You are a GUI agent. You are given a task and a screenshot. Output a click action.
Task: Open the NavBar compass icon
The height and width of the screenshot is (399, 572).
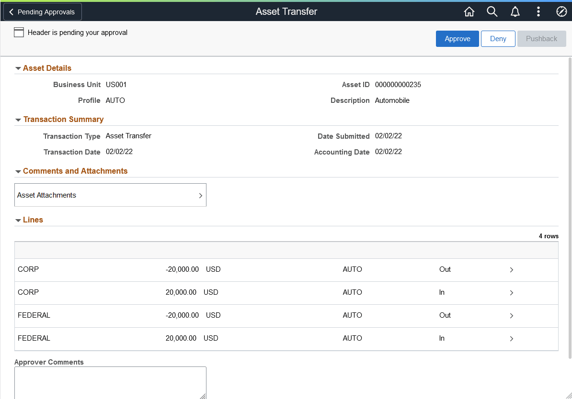[561, 11]
